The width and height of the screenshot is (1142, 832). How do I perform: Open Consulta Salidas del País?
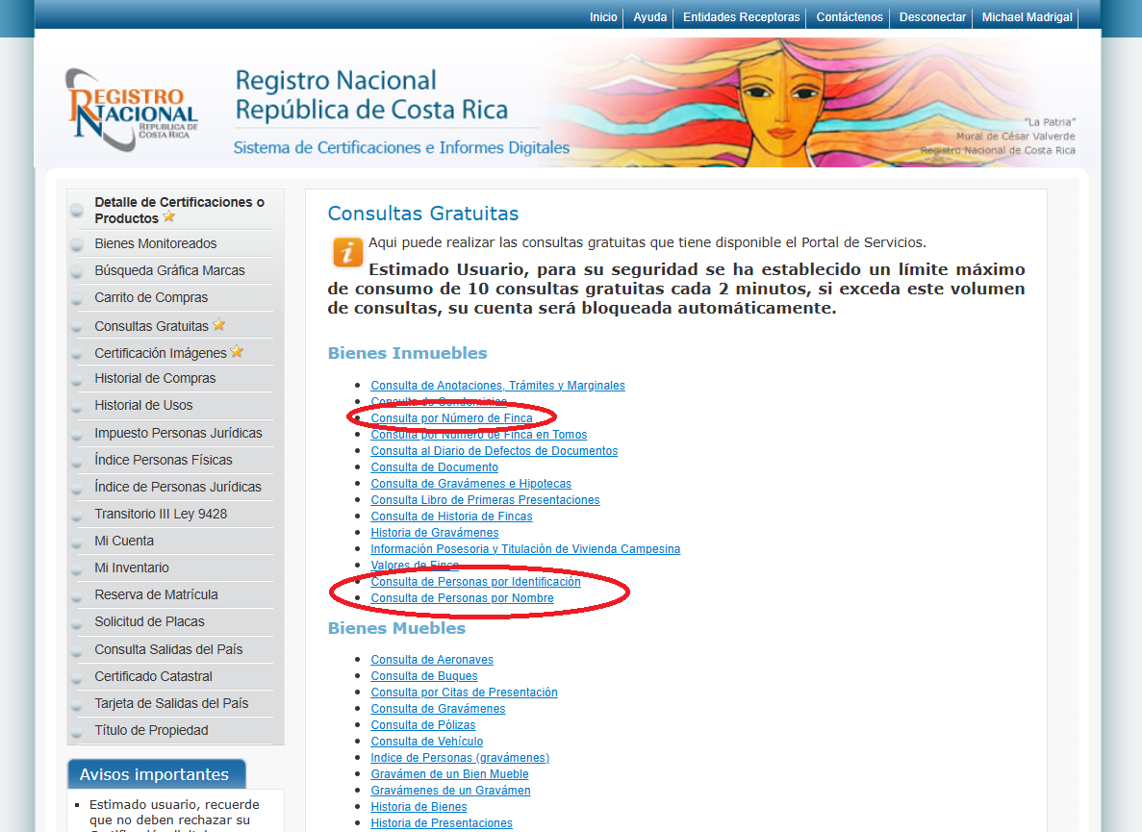coord(168,648)
